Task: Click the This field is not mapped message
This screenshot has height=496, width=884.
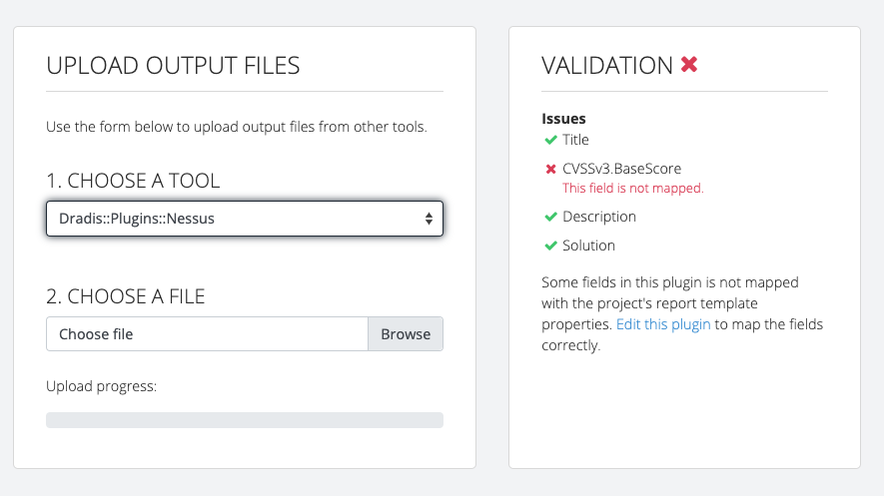Action: point(633,188)
